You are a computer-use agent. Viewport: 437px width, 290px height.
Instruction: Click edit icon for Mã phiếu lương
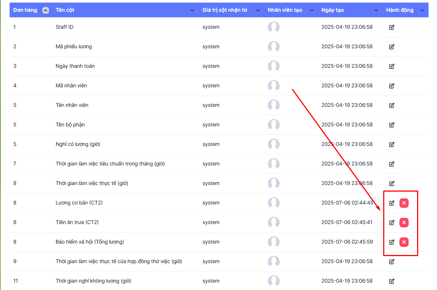coord(392,47)
